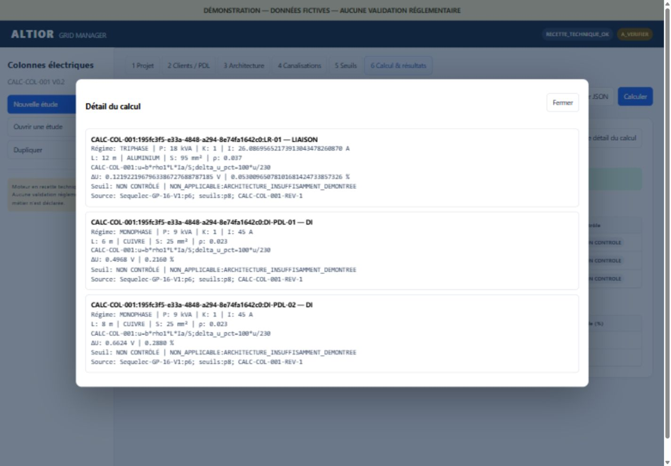Image resolution: width=671 pixels, height=466 pixels.
Task: Click the 'Détail du calcul' dialog title
Action: coord(113,106)
